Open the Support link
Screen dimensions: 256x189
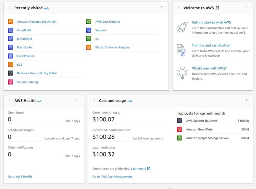coord(101,30)
